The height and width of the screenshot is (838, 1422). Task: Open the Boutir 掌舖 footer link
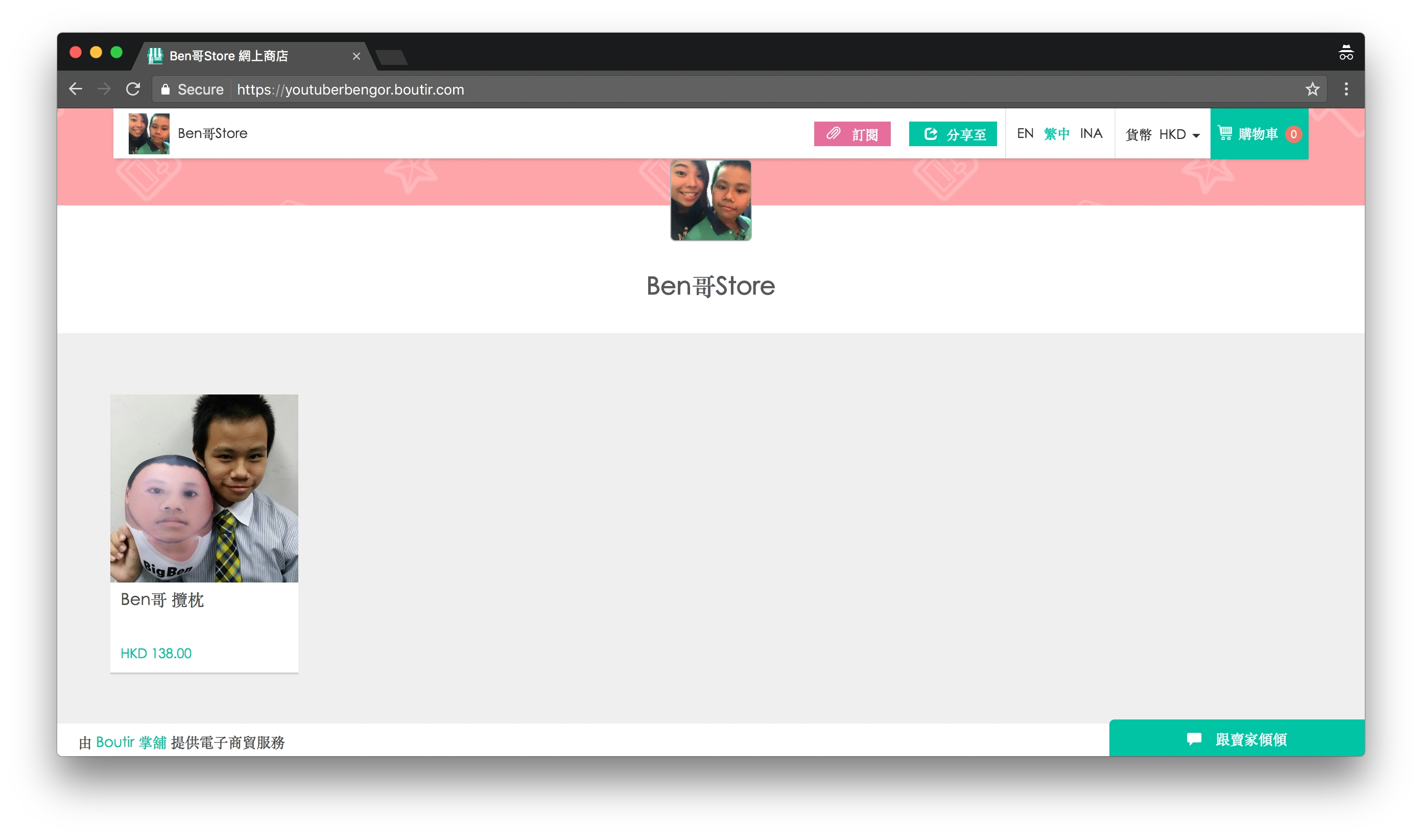point(131,742)
